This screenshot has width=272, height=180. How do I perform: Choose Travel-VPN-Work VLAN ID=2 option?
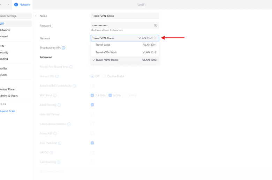[125, 52]
